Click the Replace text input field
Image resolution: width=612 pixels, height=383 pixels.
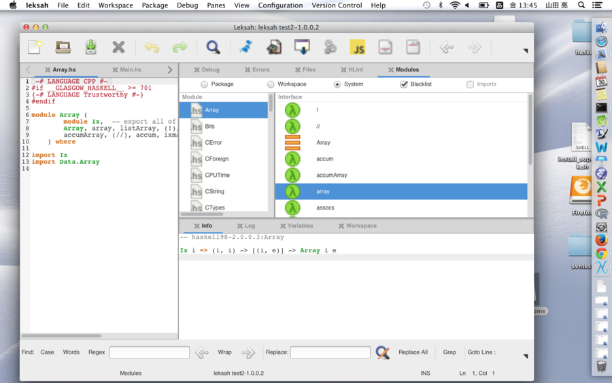point(330,352)
